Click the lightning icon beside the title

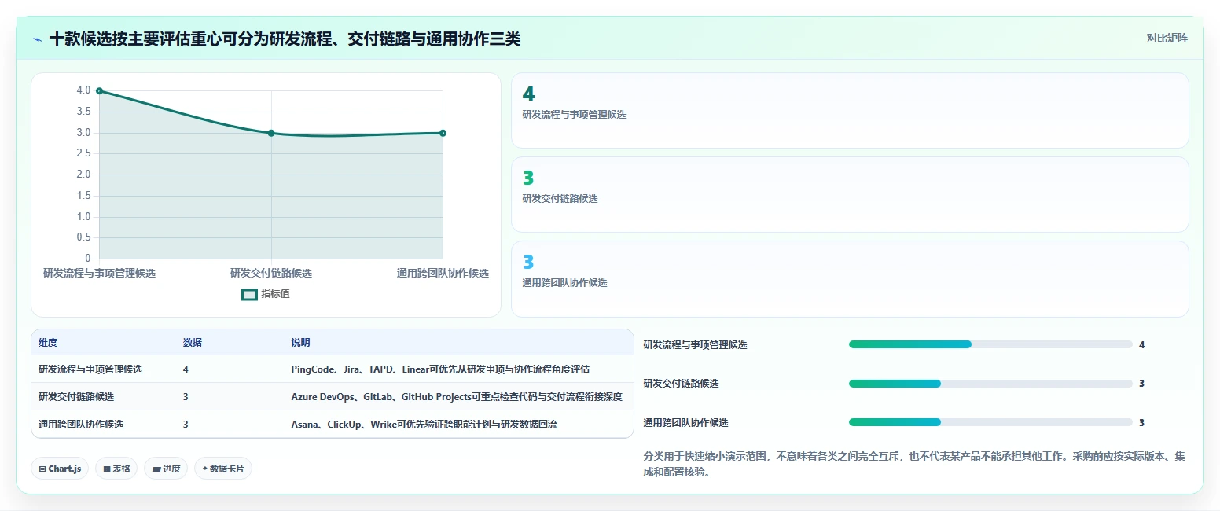37,39
